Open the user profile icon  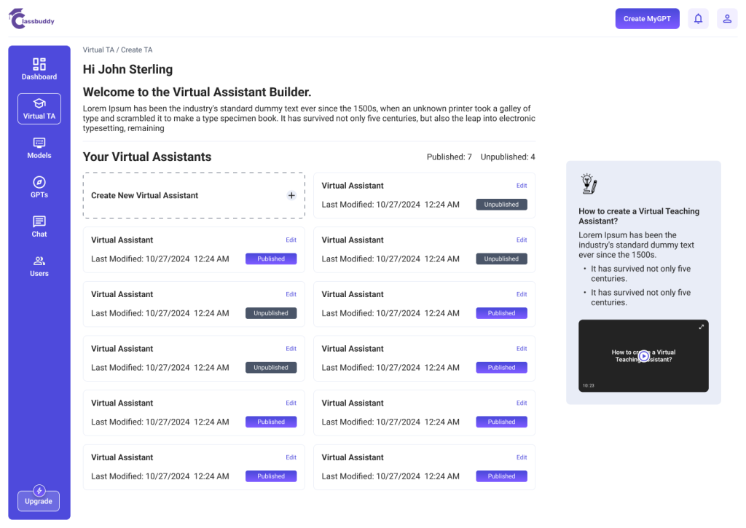(726, 19)
